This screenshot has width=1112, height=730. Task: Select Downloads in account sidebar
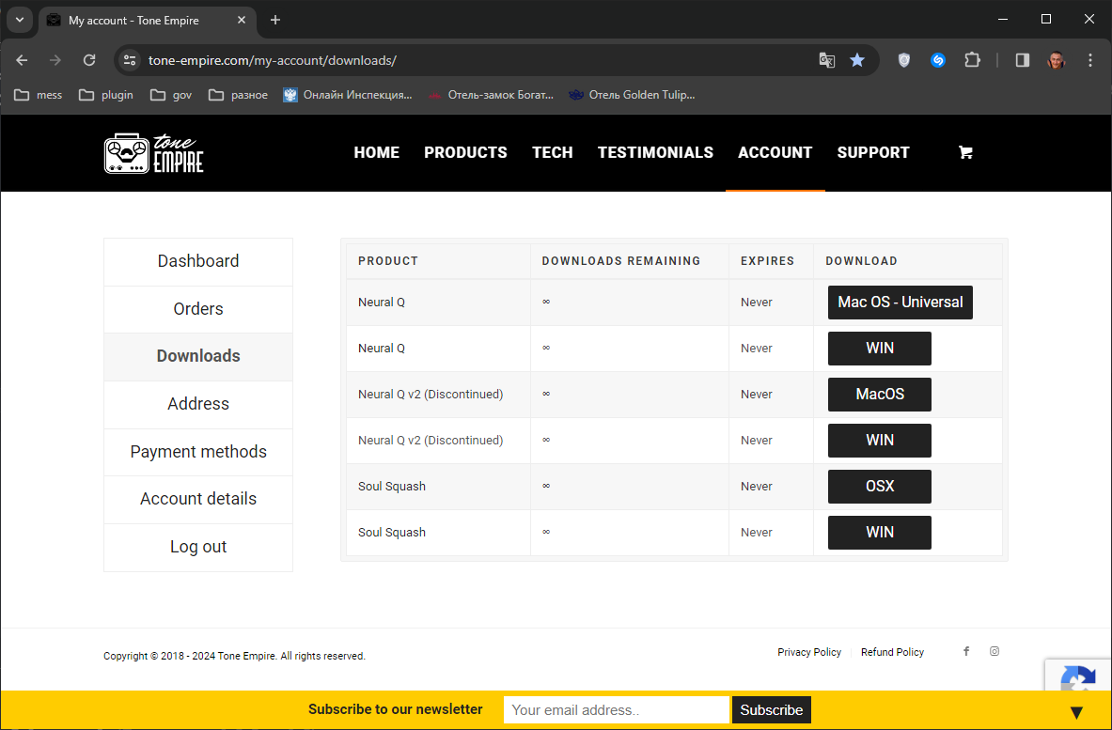click(x=198, y=356)
